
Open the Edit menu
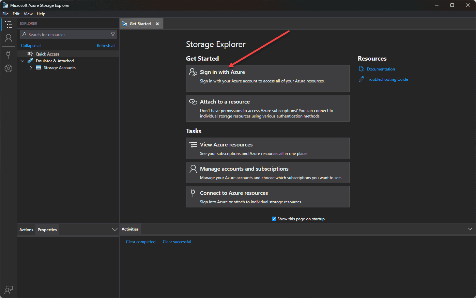tap(16, 14)
